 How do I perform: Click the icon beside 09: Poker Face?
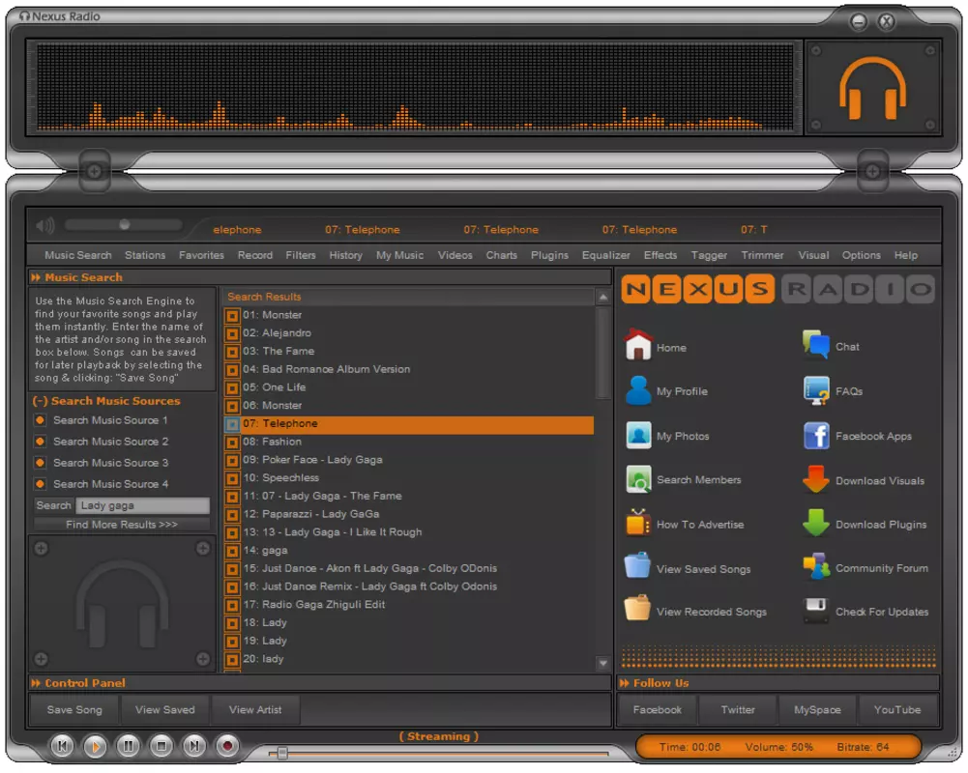tap(232, 461)
